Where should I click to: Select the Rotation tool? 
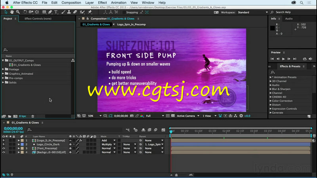(x=25, y=12)
